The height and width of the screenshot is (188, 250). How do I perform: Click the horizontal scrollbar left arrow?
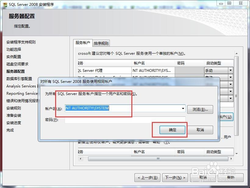point(80,159)
